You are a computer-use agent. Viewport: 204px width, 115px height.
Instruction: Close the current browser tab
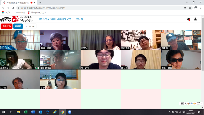pos(35,3)
